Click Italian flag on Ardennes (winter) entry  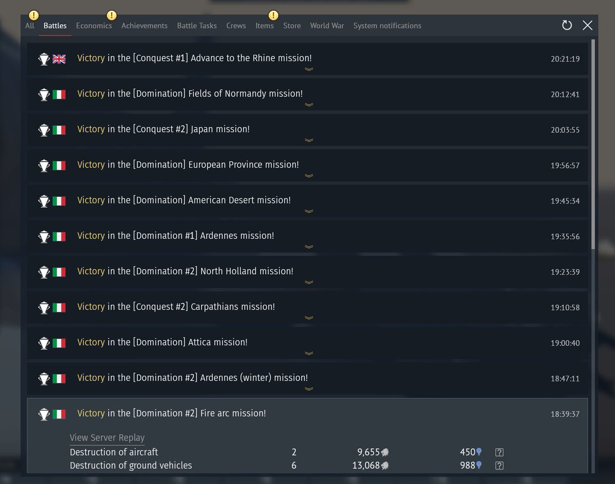tap(59, 378)
